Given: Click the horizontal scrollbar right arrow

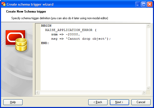Looking at the screenshot, I should [144, 93].
